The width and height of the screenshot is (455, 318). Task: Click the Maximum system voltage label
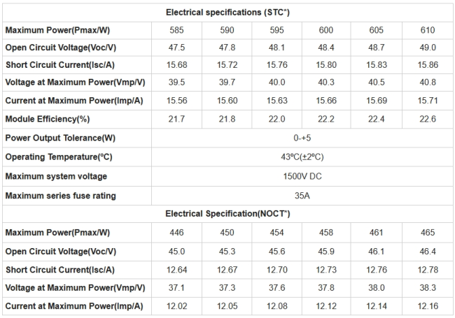[56, 176]
